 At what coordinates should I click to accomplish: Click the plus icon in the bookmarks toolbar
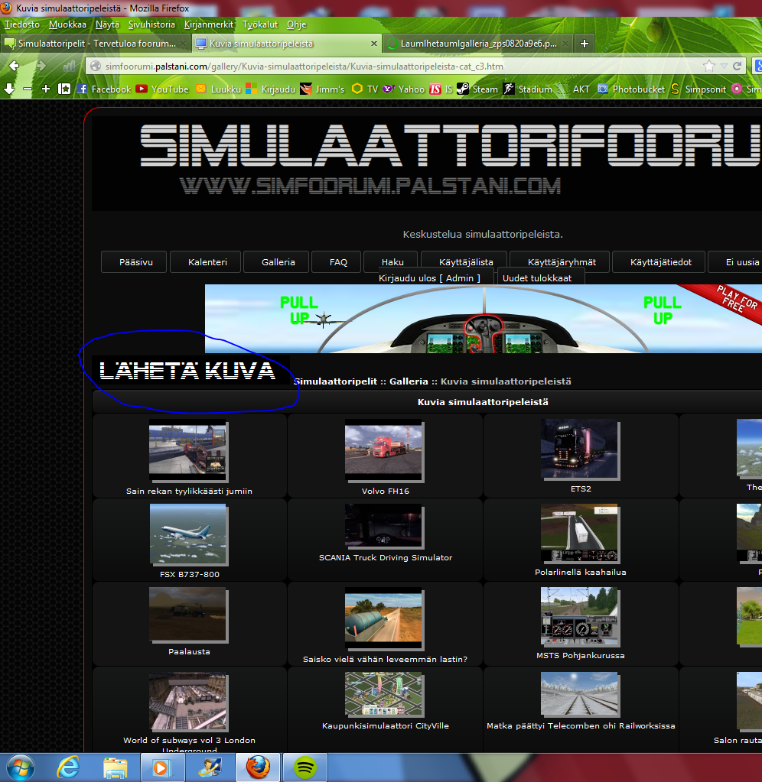pyautogui.click(x=46, y=89)
